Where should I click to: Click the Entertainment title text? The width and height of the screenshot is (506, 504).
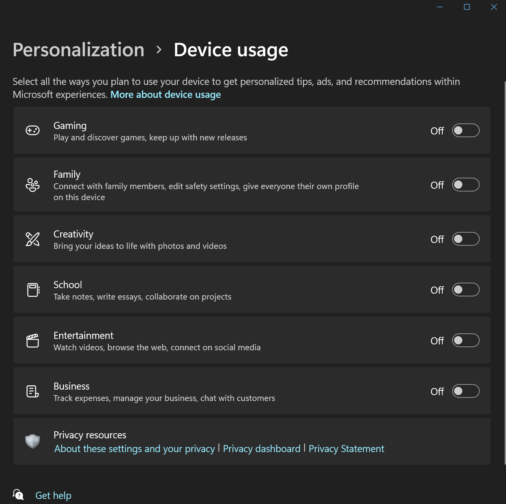point(83,335)
